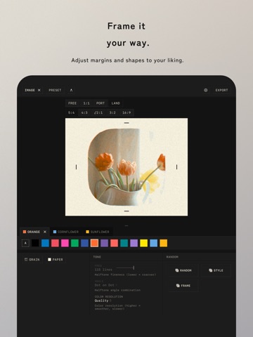The image size is (253, 337).
Task: Randomize the FRAME
Action: point(183,286)
